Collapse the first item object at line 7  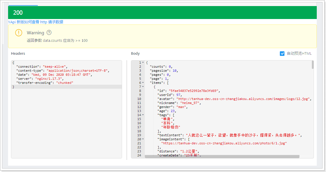[143, 87]
